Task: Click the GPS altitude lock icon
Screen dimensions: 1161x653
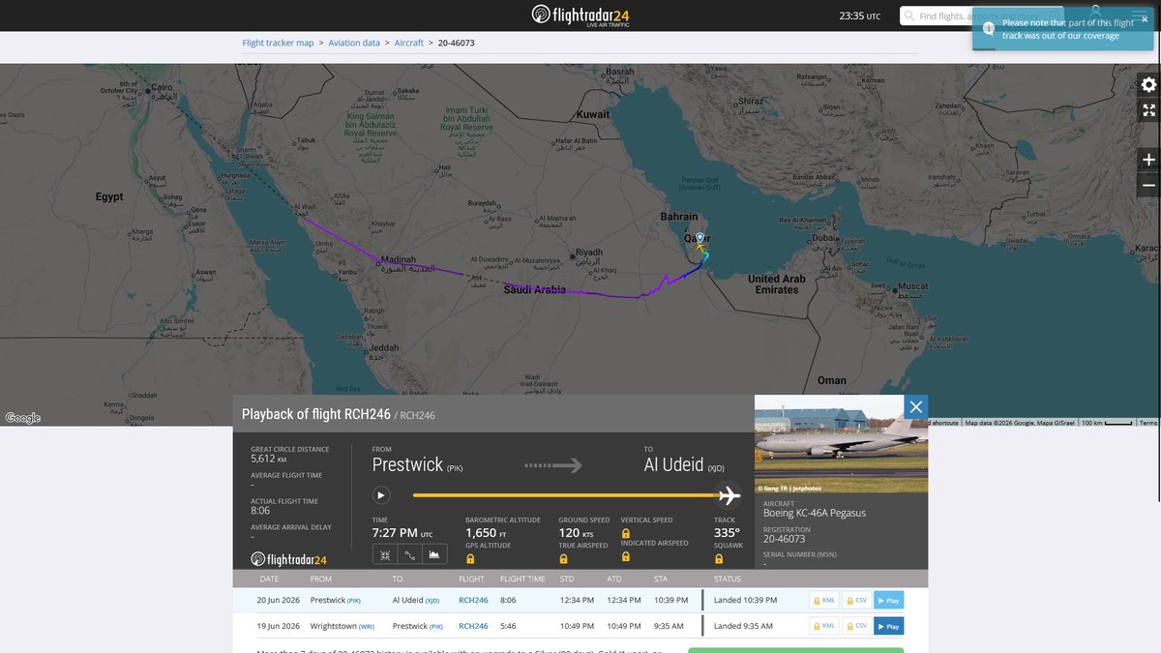Action: click(470, 558)
